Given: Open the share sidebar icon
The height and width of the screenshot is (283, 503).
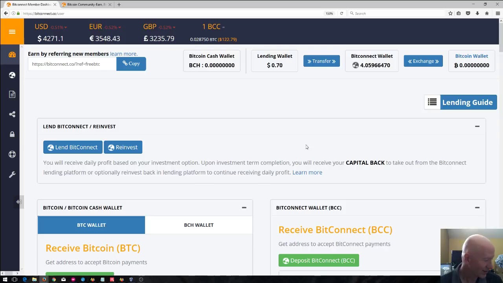Looking at the screenshot, I should coord(12,114).
